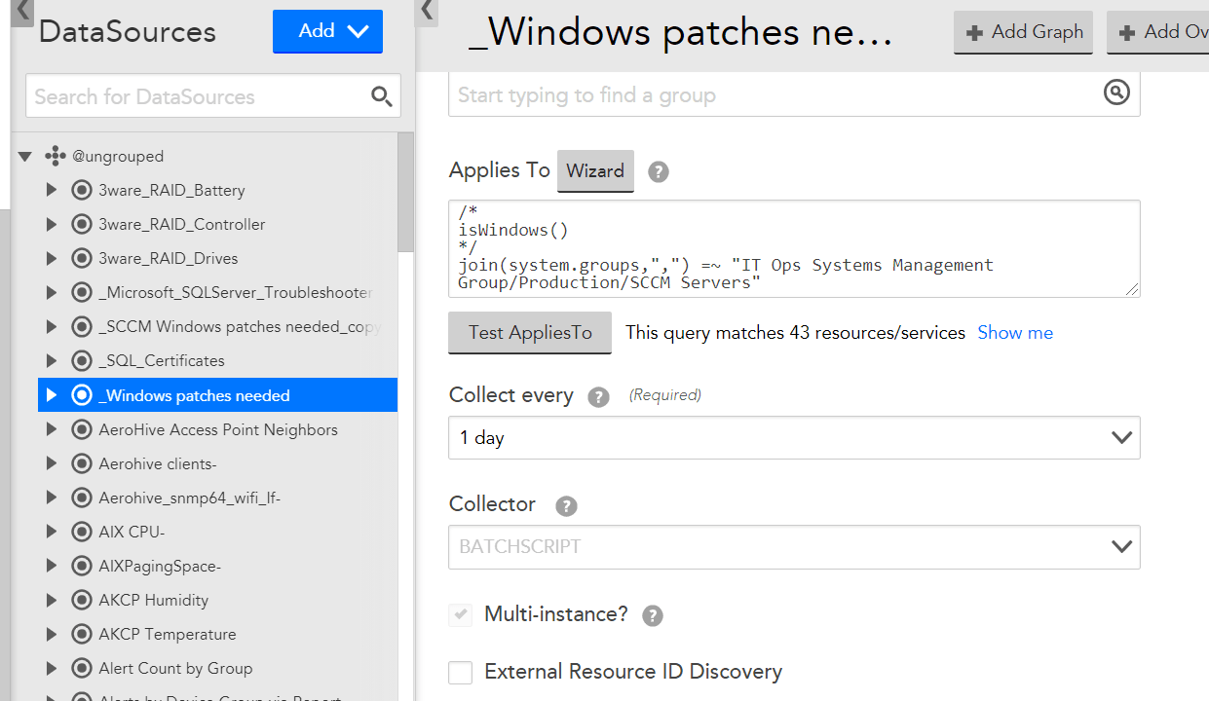The width and height of the screenshot is (1209, 701).
Task: Click the Test AppliesTo button
Action: (x=530, y=332)
